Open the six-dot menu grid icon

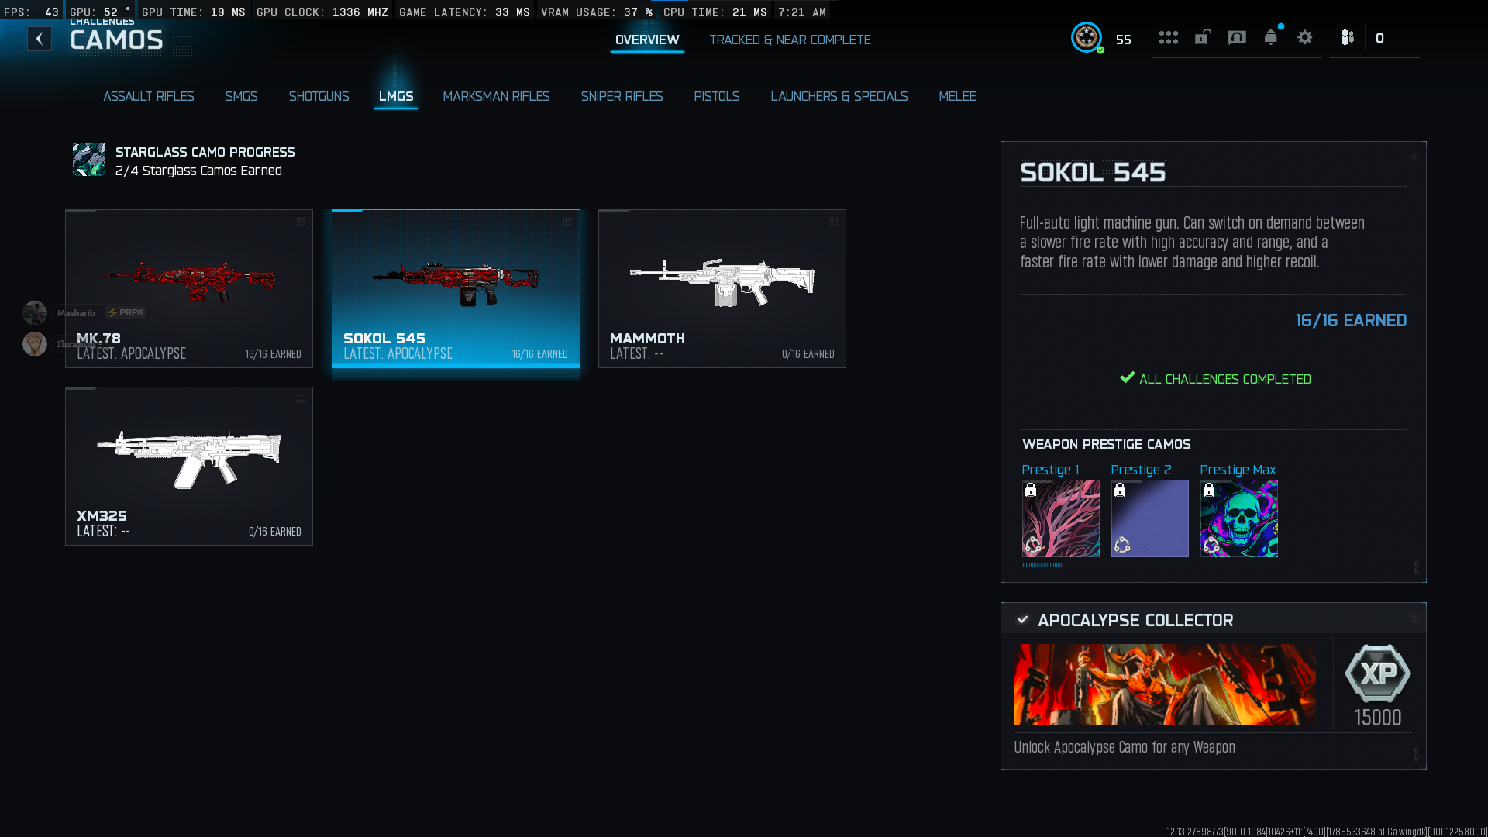point(1169,37)
